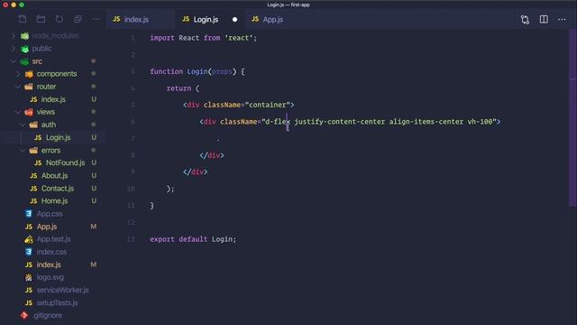Open index.js under router folder
Screen dimensions: 577x325
53,99
